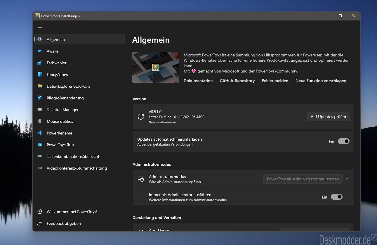Select the Bildgrößenänderung icon

(x=40, y=98)
